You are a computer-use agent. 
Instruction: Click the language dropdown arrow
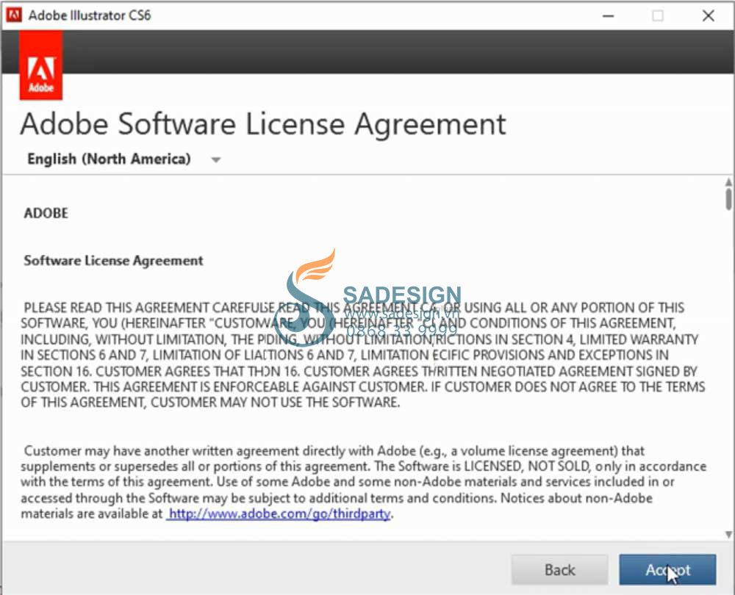click(215, 159)
